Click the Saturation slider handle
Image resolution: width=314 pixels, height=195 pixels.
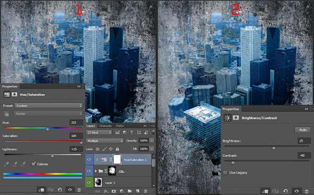point(81,142)
